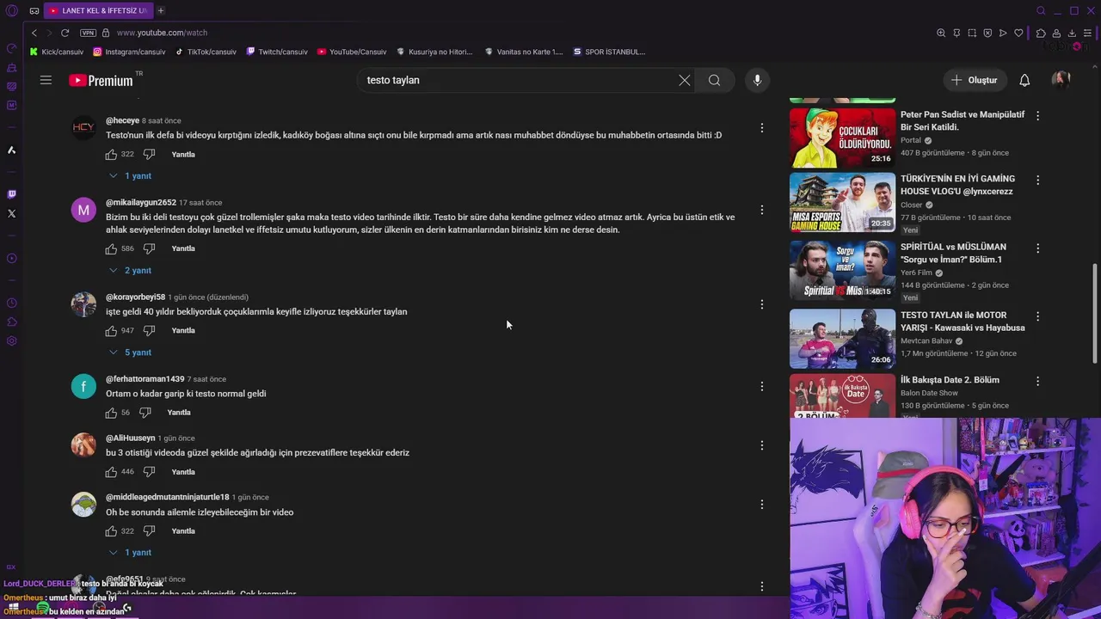Run search with magnifier button
1101x619 pixels.
[714, 80]
